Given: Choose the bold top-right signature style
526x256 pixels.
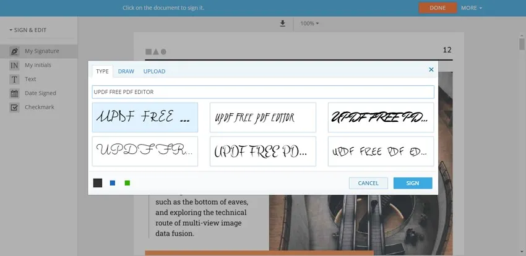Looking at the screenshot, I should coord(381,117).
